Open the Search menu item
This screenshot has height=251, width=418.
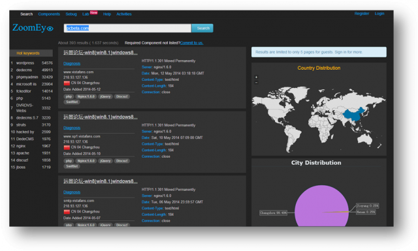pos(26,14)
